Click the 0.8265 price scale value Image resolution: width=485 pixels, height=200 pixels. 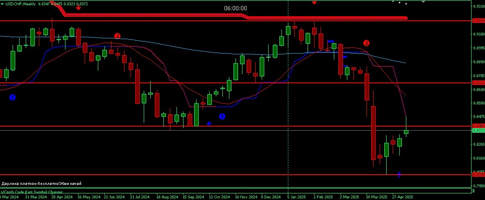coord(478,144)
